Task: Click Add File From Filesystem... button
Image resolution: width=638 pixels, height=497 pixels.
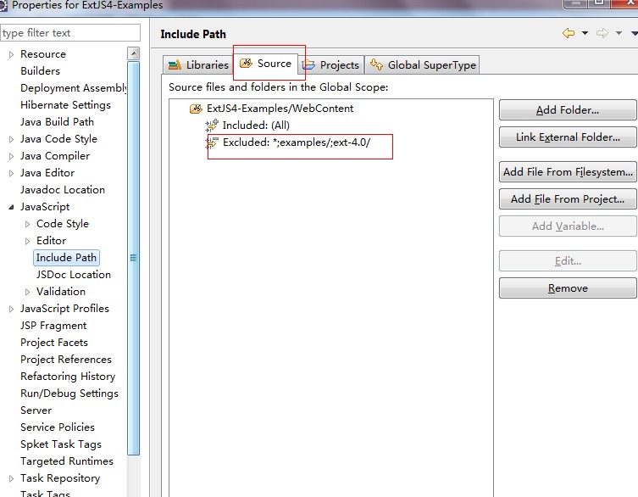Action: click(x=568, y=172)
